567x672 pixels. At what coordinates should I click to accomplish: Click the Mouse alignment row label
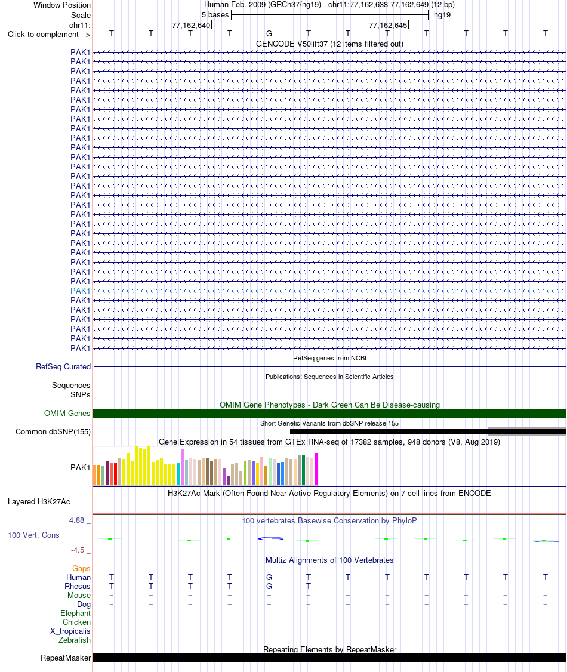pos(79,595)
